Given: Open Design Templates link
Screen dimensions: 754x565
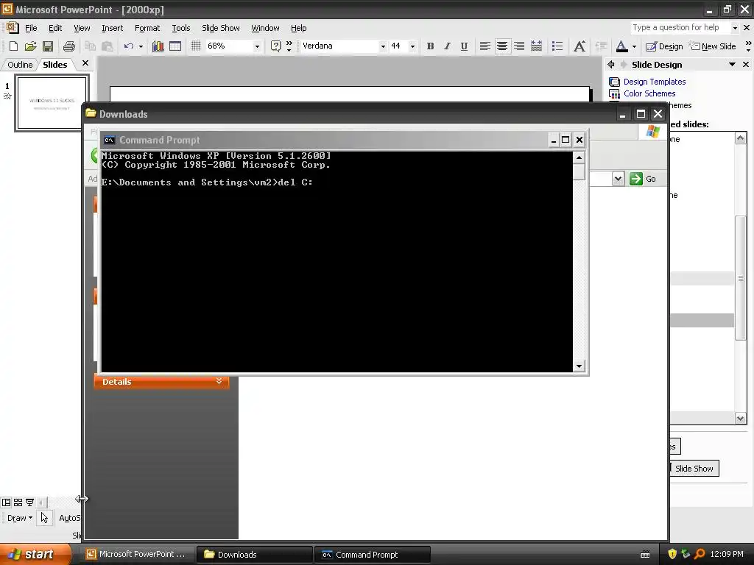Looking at the screenshot, I should (x=655, y=82).
